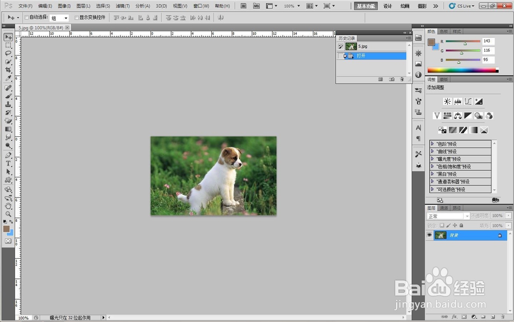Select the Lasso tool
The width and height of the screenshot is (514, 322).
pyautogui.click(x=8, y=53)
